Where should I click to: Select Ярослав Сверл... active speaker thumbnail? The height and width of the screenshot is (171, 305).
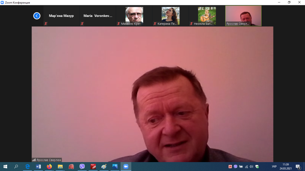coord(243,16)
